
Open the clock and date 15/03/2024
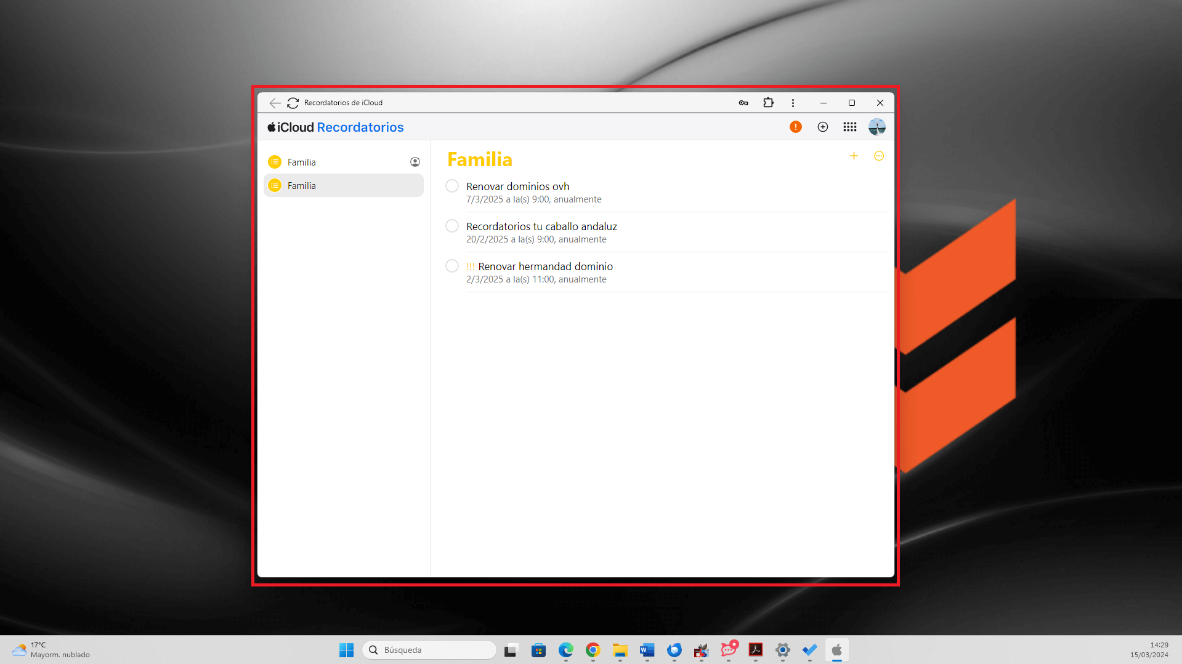pos(1149,650)
